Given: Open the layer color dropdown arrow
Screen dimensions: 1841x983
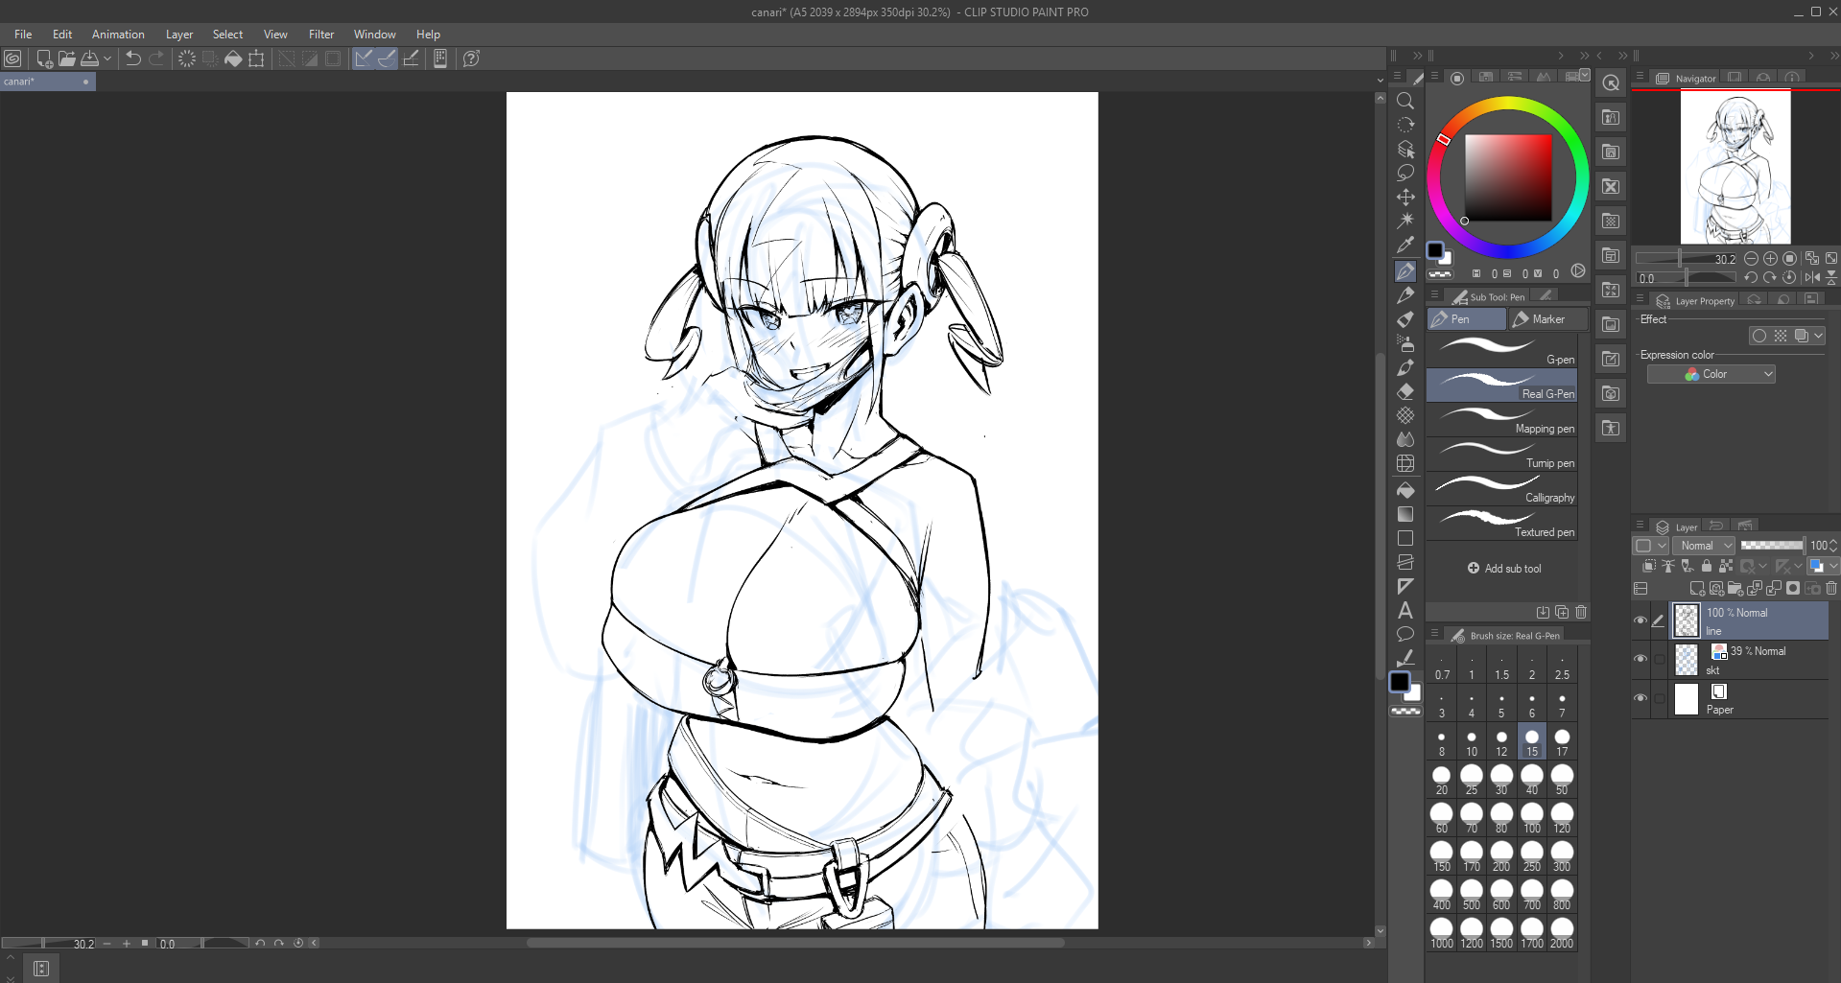Looking at the screenshot, I should [1834, 566].
